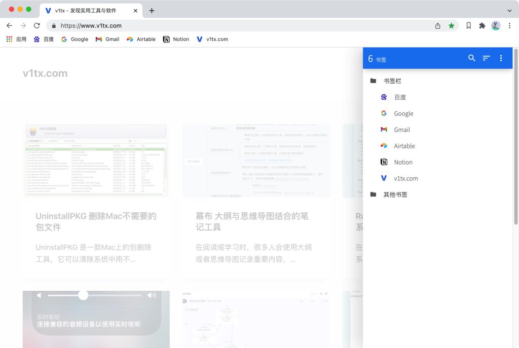Viewport: 519px width, 348px height.
Task: Close the v1tx tab
Action: coord(135,11)
